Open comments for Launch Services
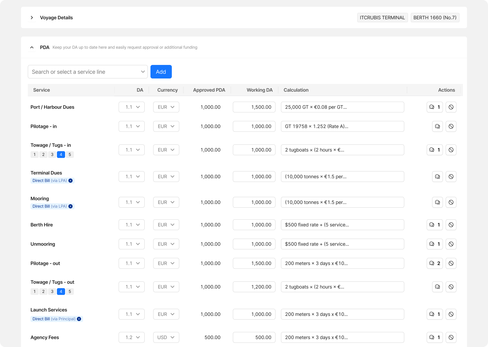488x347 pixels. coord(435,314)
